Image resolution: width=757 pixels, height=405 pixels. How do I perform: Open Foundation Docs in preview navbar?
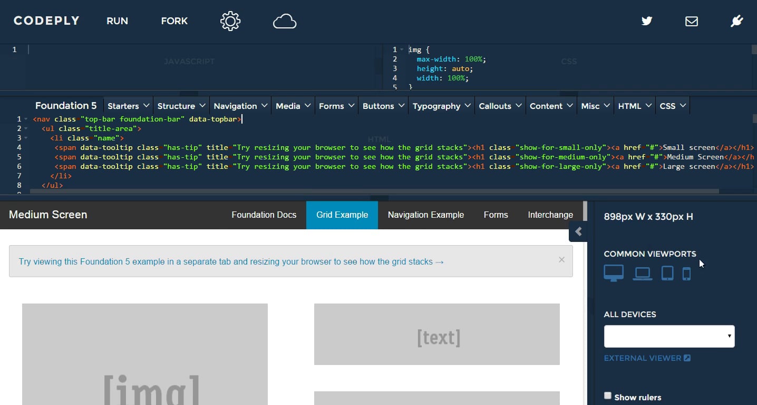pyautogui.click(x=264, y=215)
